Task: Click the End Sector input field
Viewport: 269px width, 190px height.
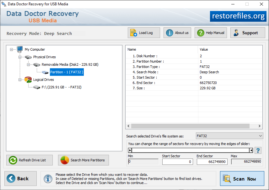Action: 212,162
